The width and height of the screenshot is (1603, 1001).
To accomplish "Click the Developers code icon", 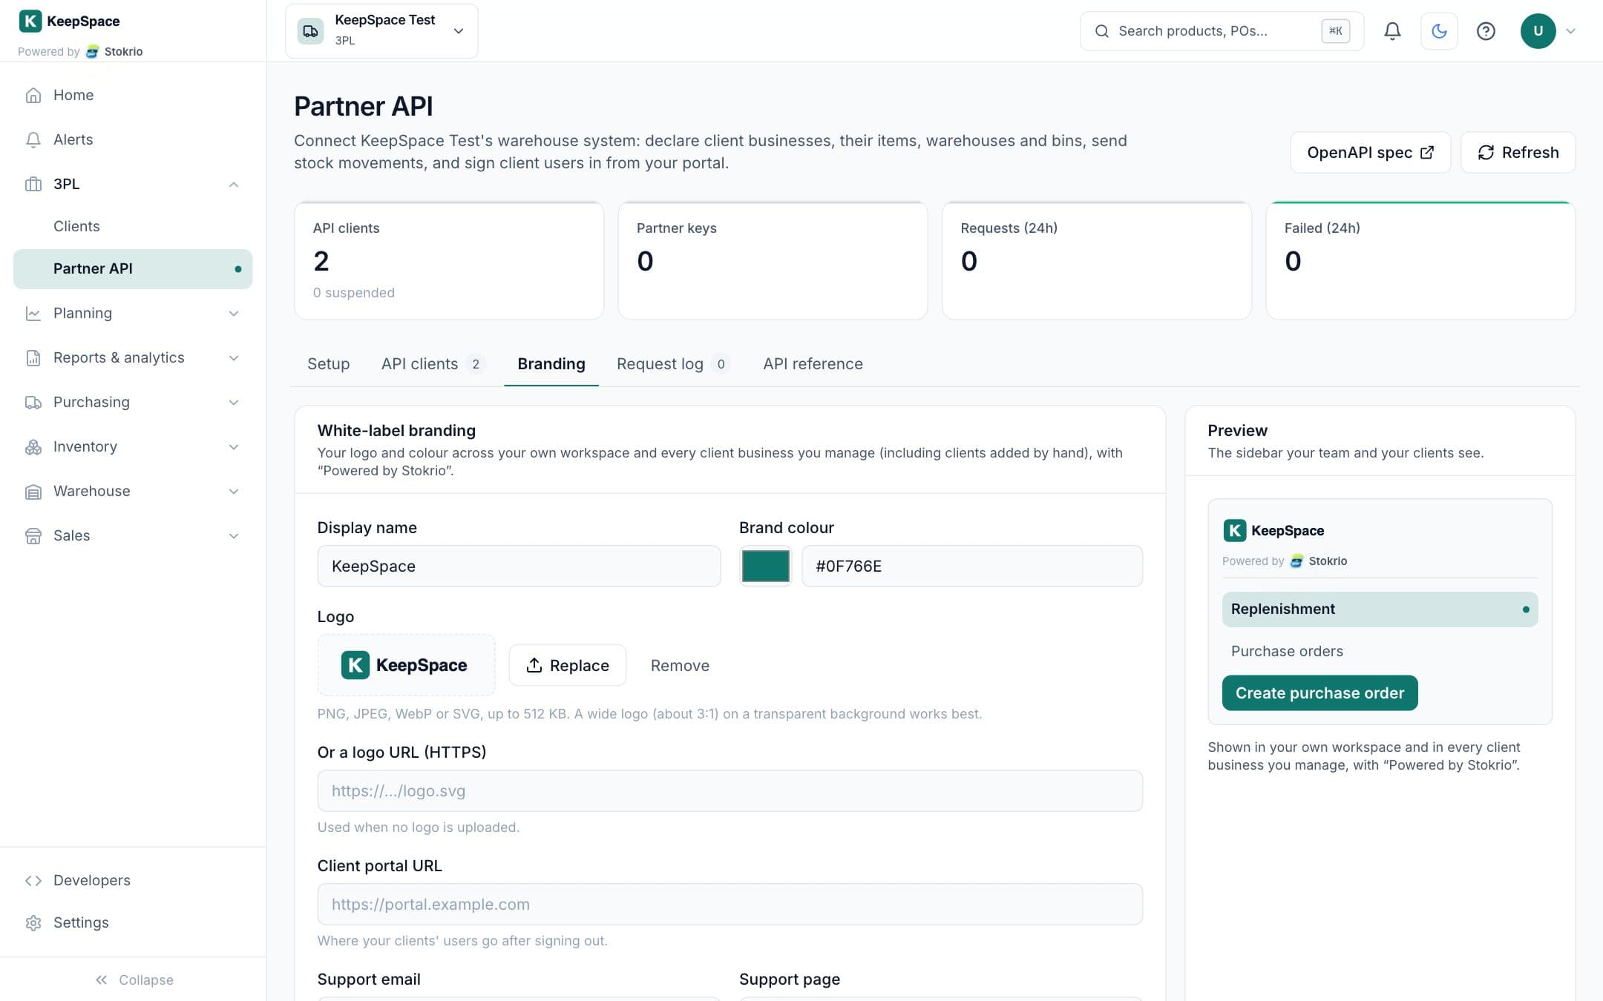I will (33, 880).
